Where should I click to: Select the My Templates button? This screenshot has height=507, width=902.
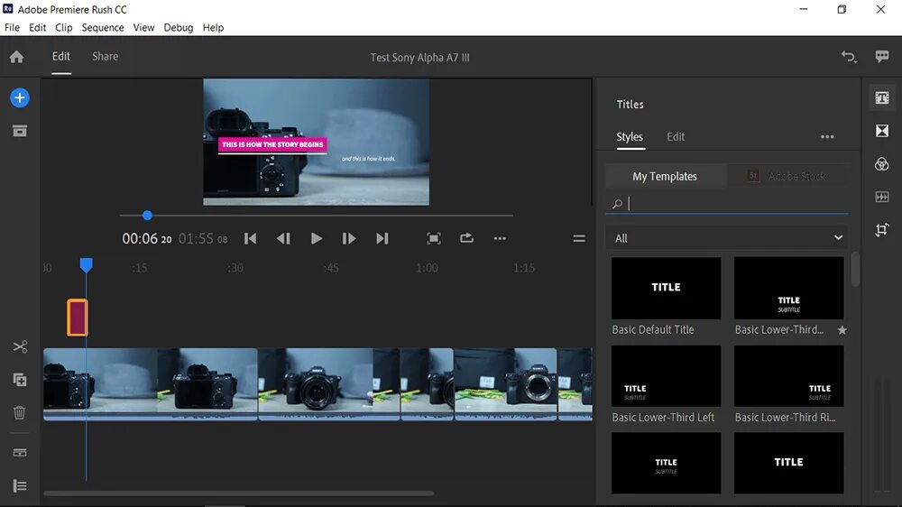[x=666, y=176]
